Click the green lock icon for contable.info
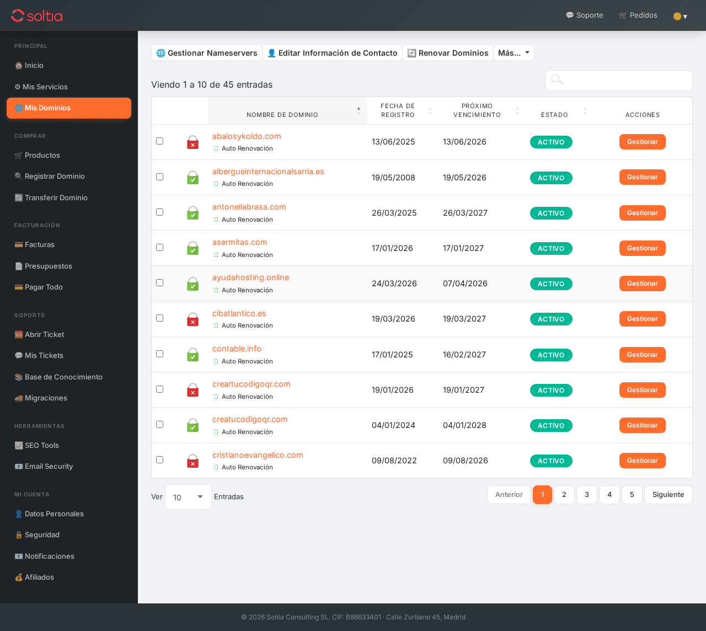 [x=192, y=355]
